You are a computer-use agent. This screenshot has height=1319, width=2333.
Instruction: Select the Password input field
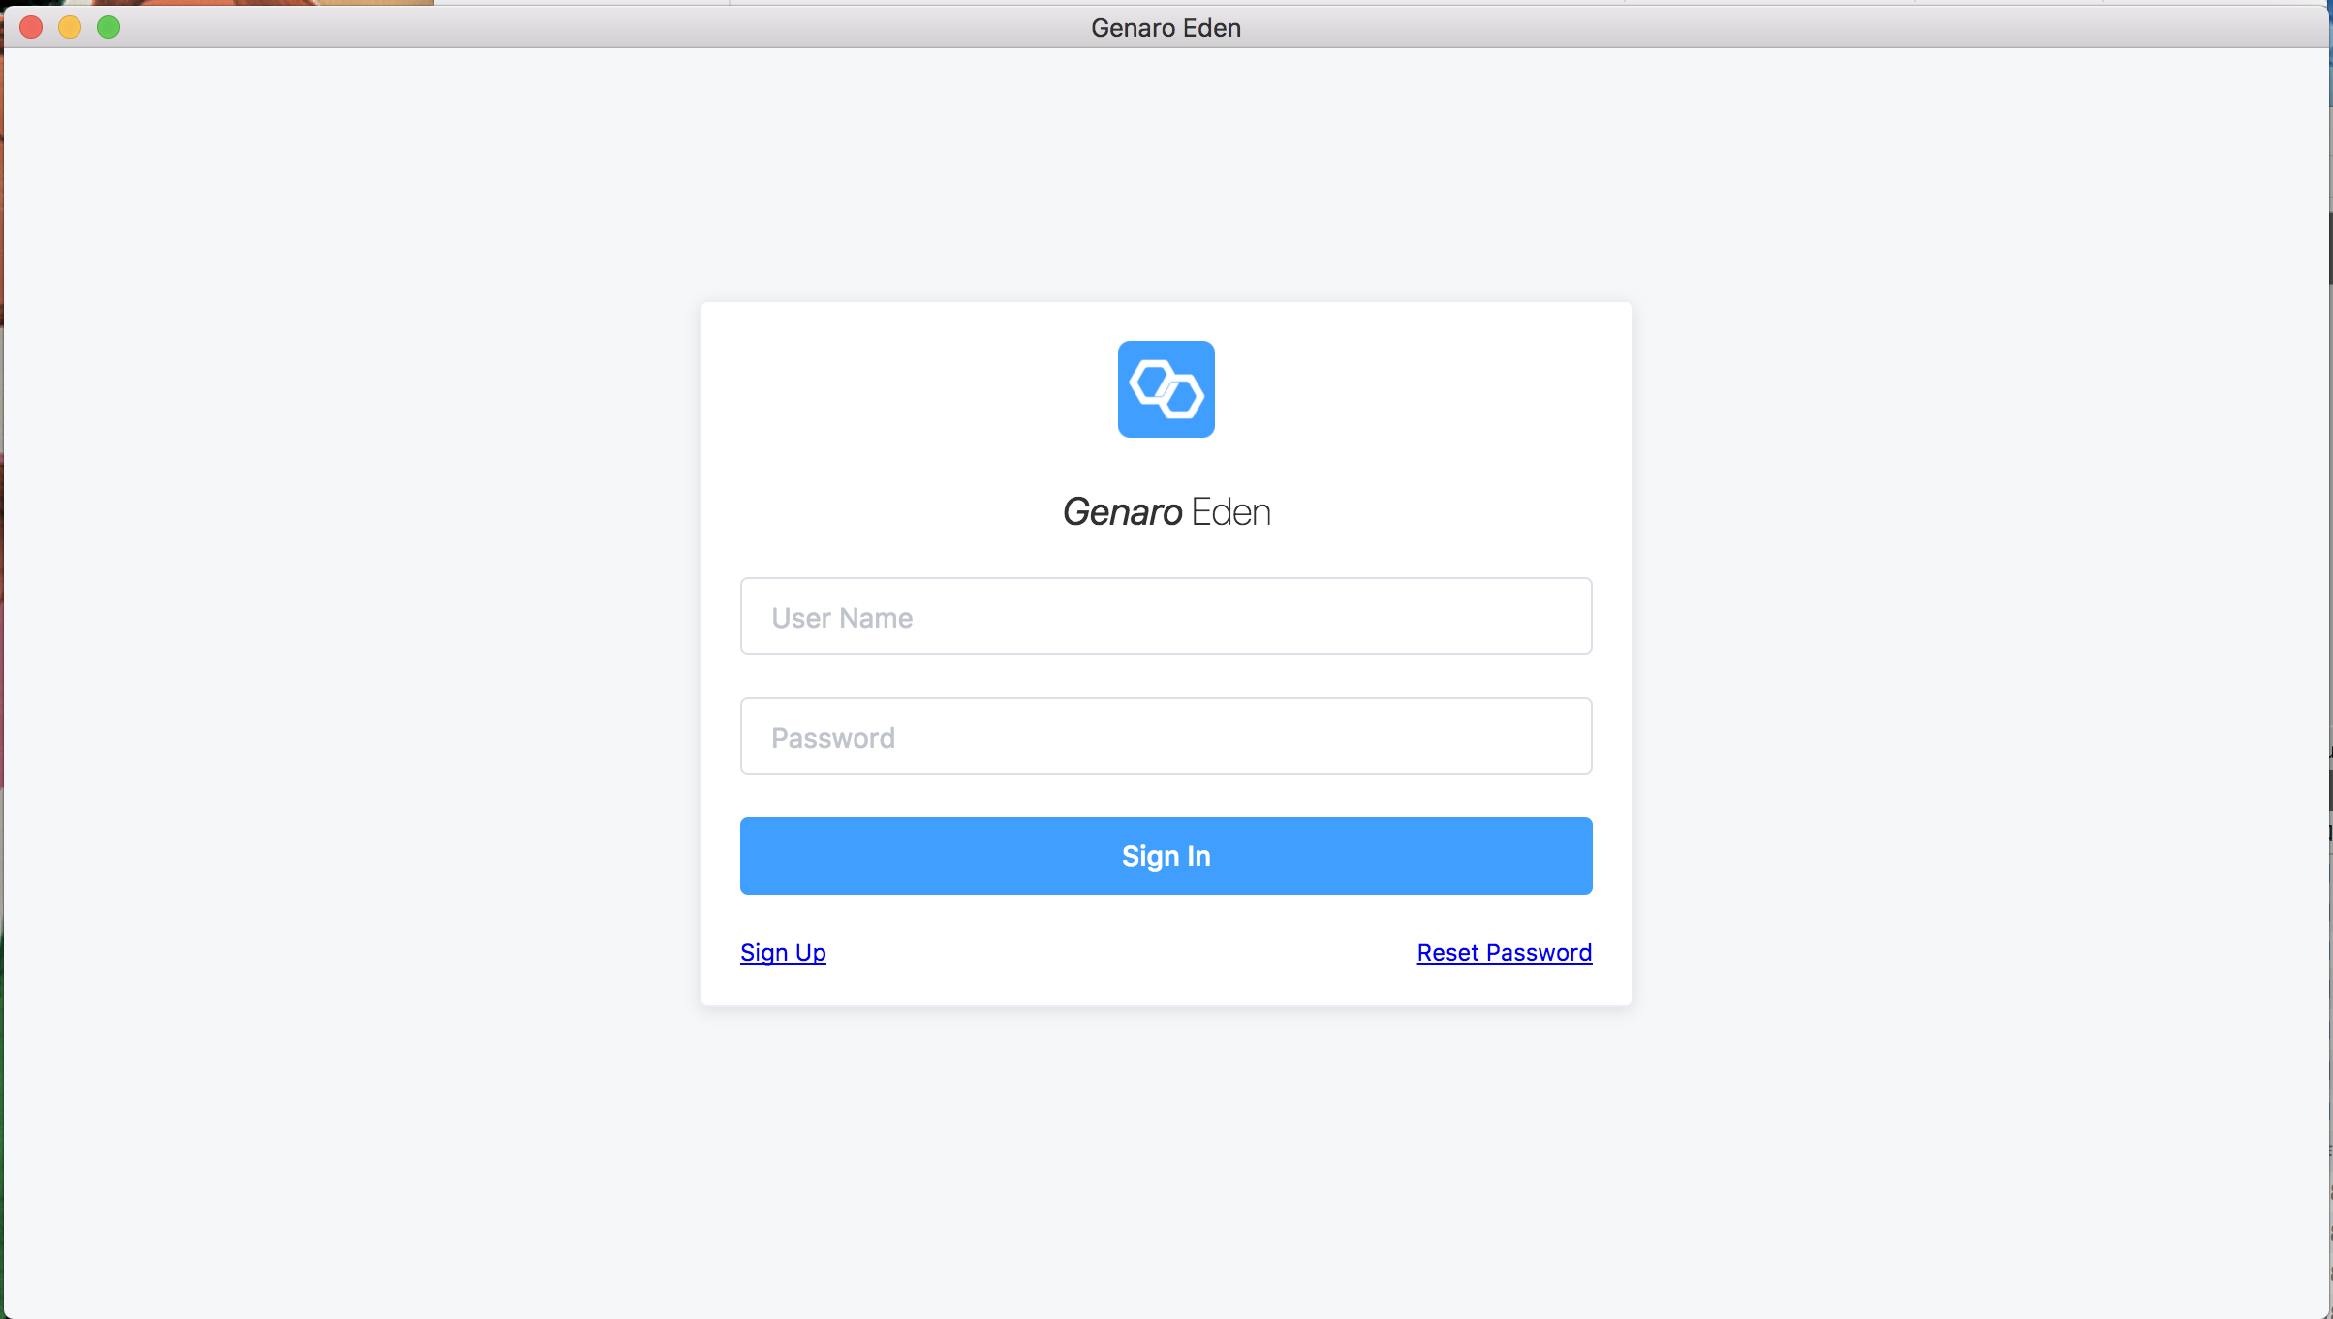click(x=1165, y=736)
